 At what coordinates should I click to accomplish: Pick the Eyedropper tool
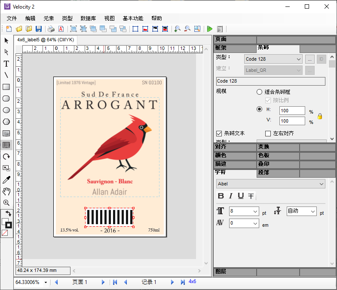6,180
